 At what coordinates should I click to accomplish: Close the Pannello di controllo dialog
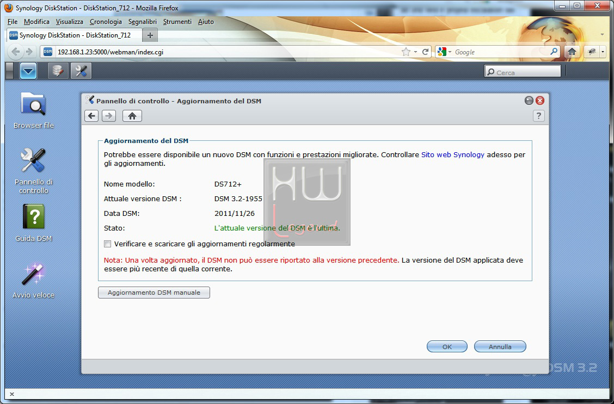[540, 101]
